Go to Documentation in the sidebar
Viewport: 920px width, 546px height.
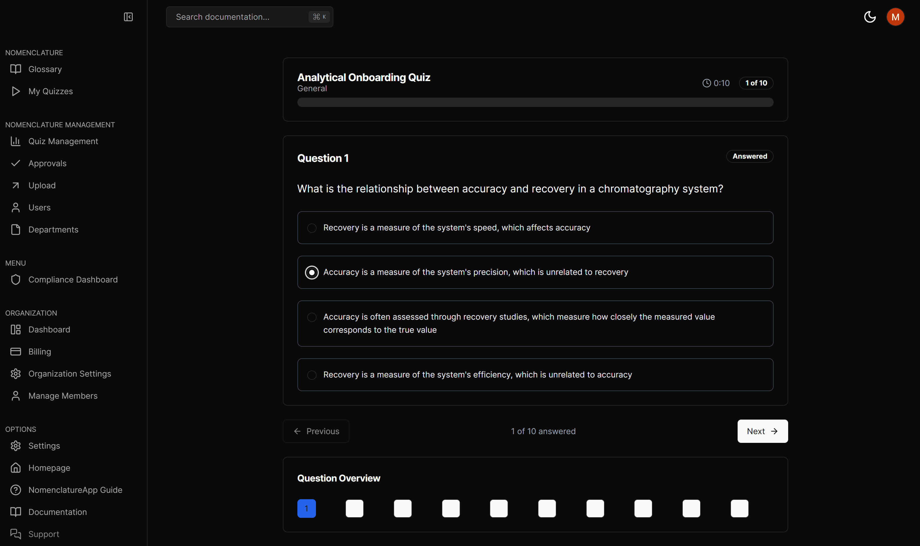click(57, 512)
